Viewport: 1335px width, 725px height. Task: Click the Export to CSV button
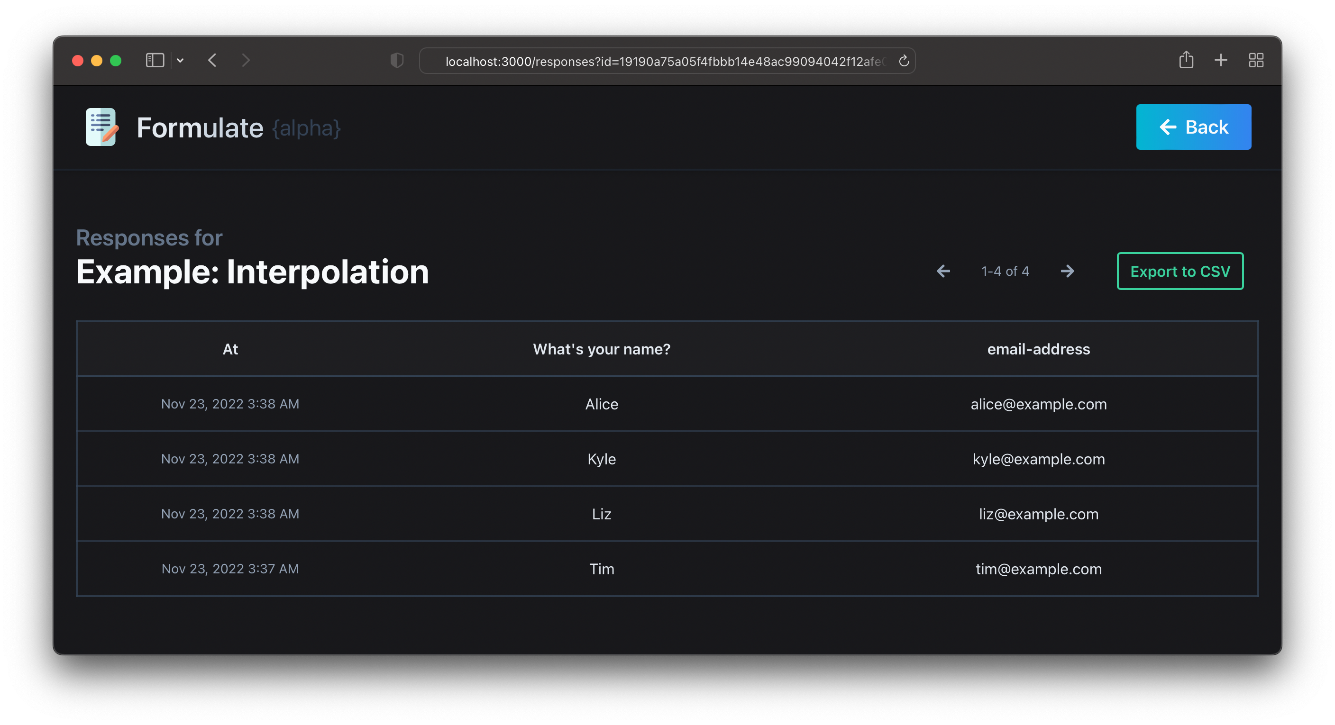click(1180, 271)
